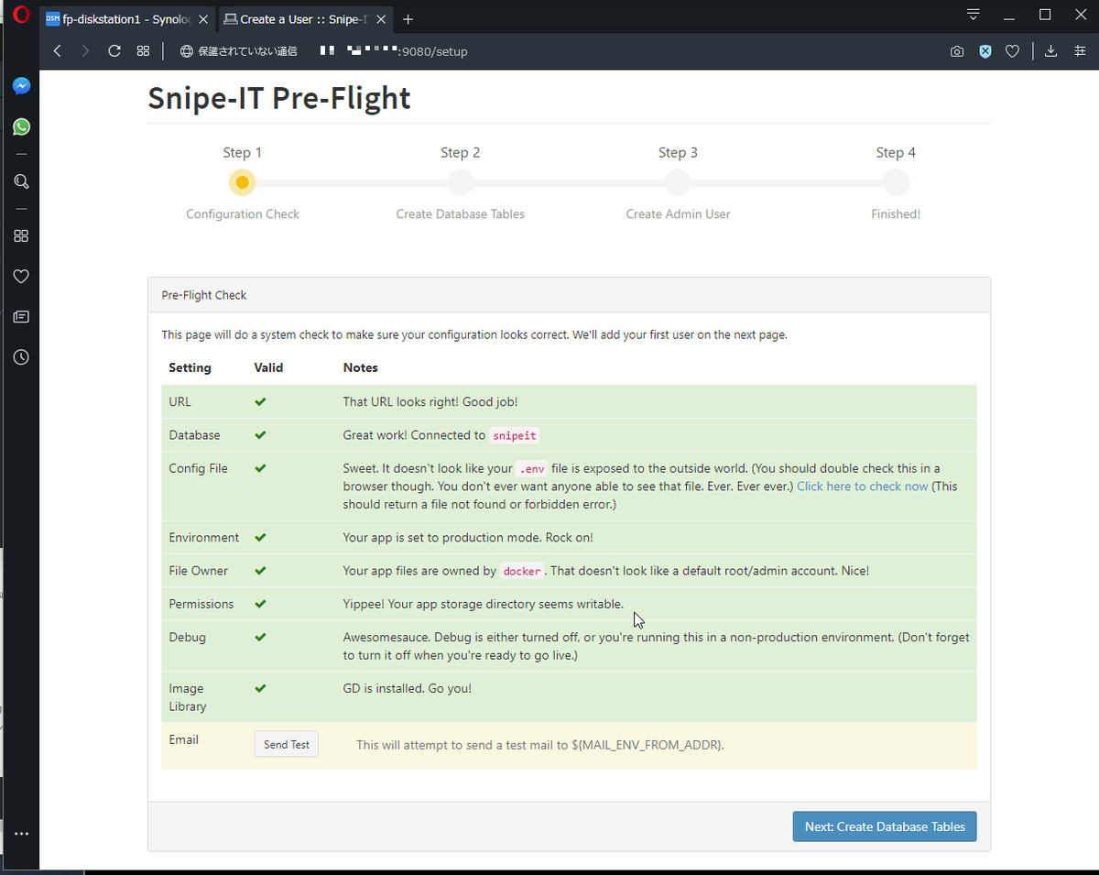Open the tab search menu icon
Viewport: 1099px width, 875px height.
click(974, 15)
